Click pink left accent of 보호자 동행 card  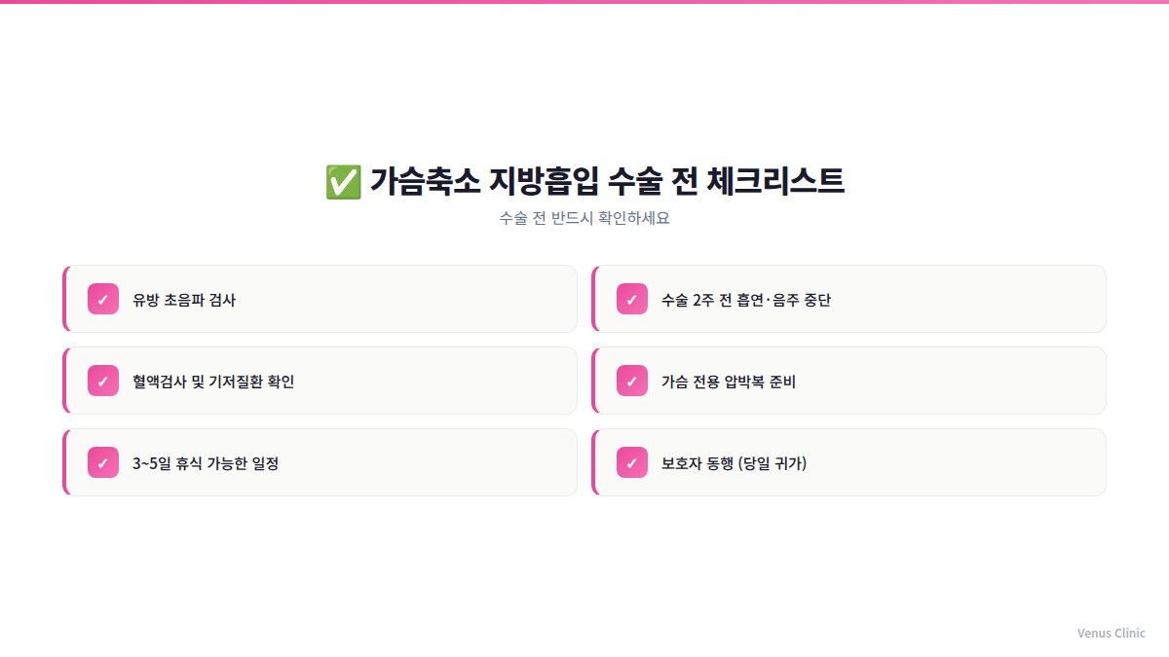click(x=594, y=462)
